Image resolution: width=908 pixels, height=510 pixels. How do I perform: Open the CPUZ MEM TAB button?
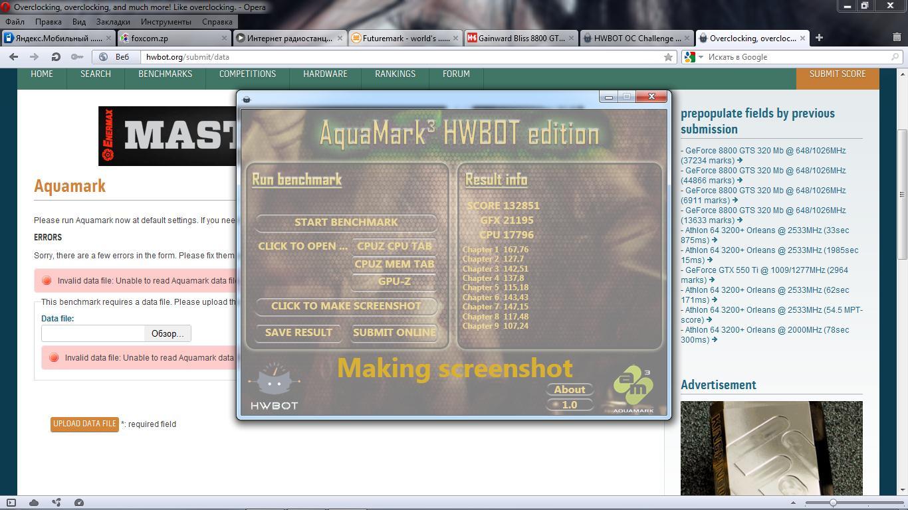coord(394,264)
